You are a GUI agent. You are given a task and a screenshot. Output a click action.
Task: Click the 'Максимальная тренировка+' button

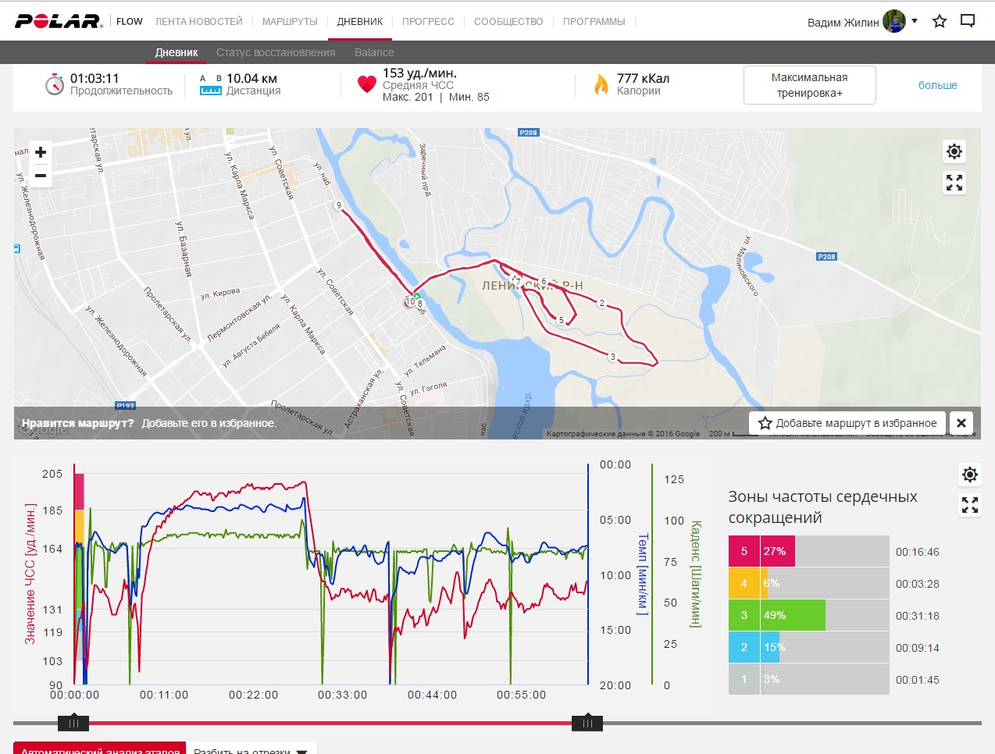pyautogui.click(x=809, y=85)
